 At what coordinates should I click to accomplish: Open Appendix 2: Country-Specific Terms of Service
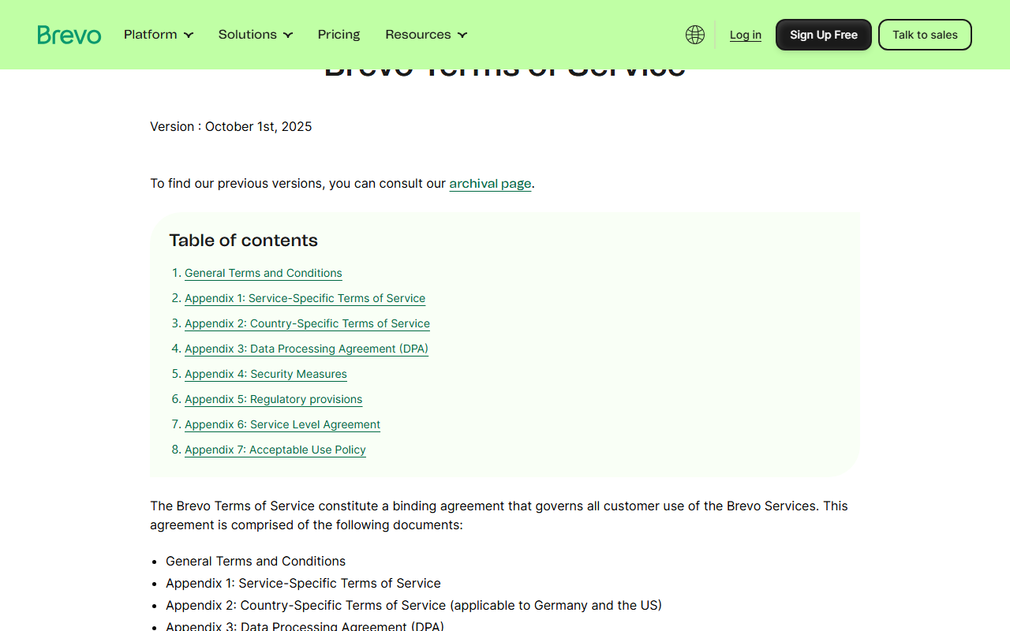[x=308, y=323]
